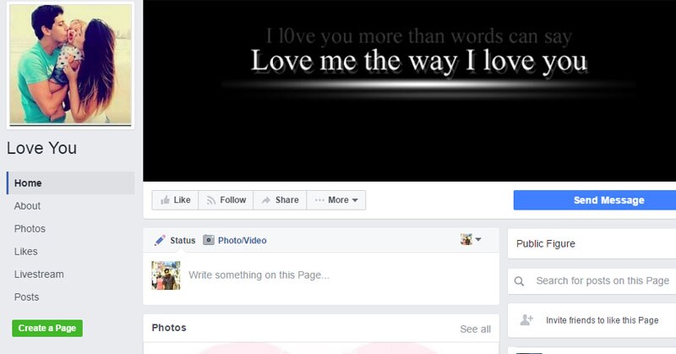Click the thumbs-up Like icon
This screenshot has height=354, width=676.
[x=165, y=200]
